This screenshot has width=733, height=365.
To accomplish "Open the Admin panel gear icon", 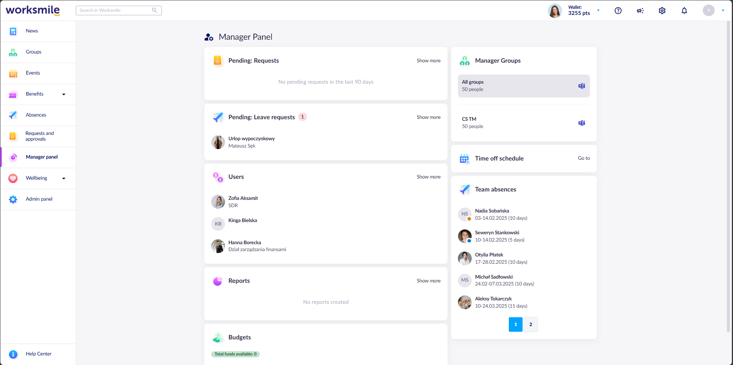I will click(x=13, y=199).
